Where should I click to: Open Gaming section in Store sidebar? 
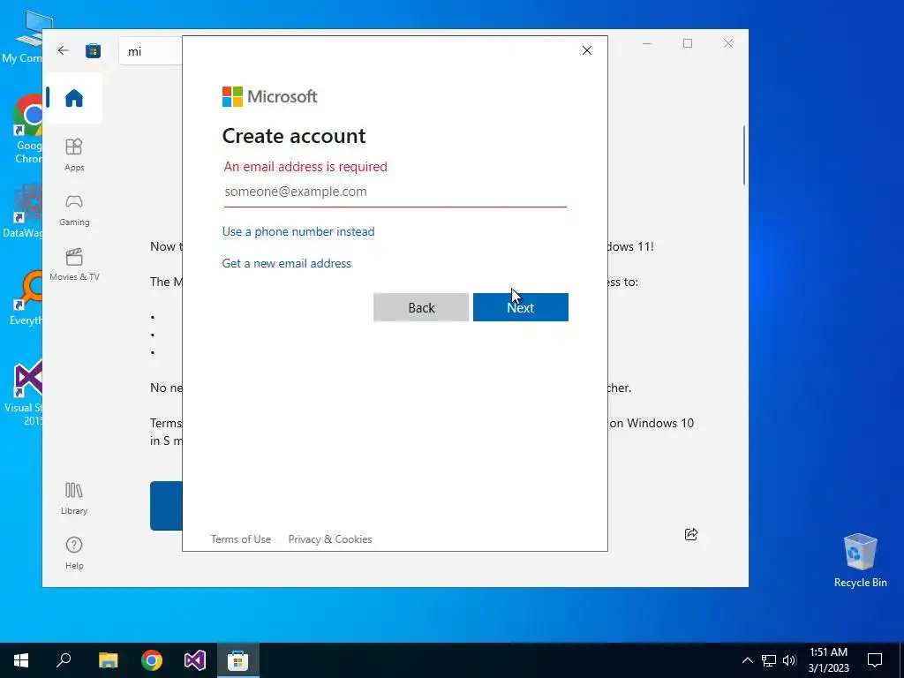click(74, 210)
